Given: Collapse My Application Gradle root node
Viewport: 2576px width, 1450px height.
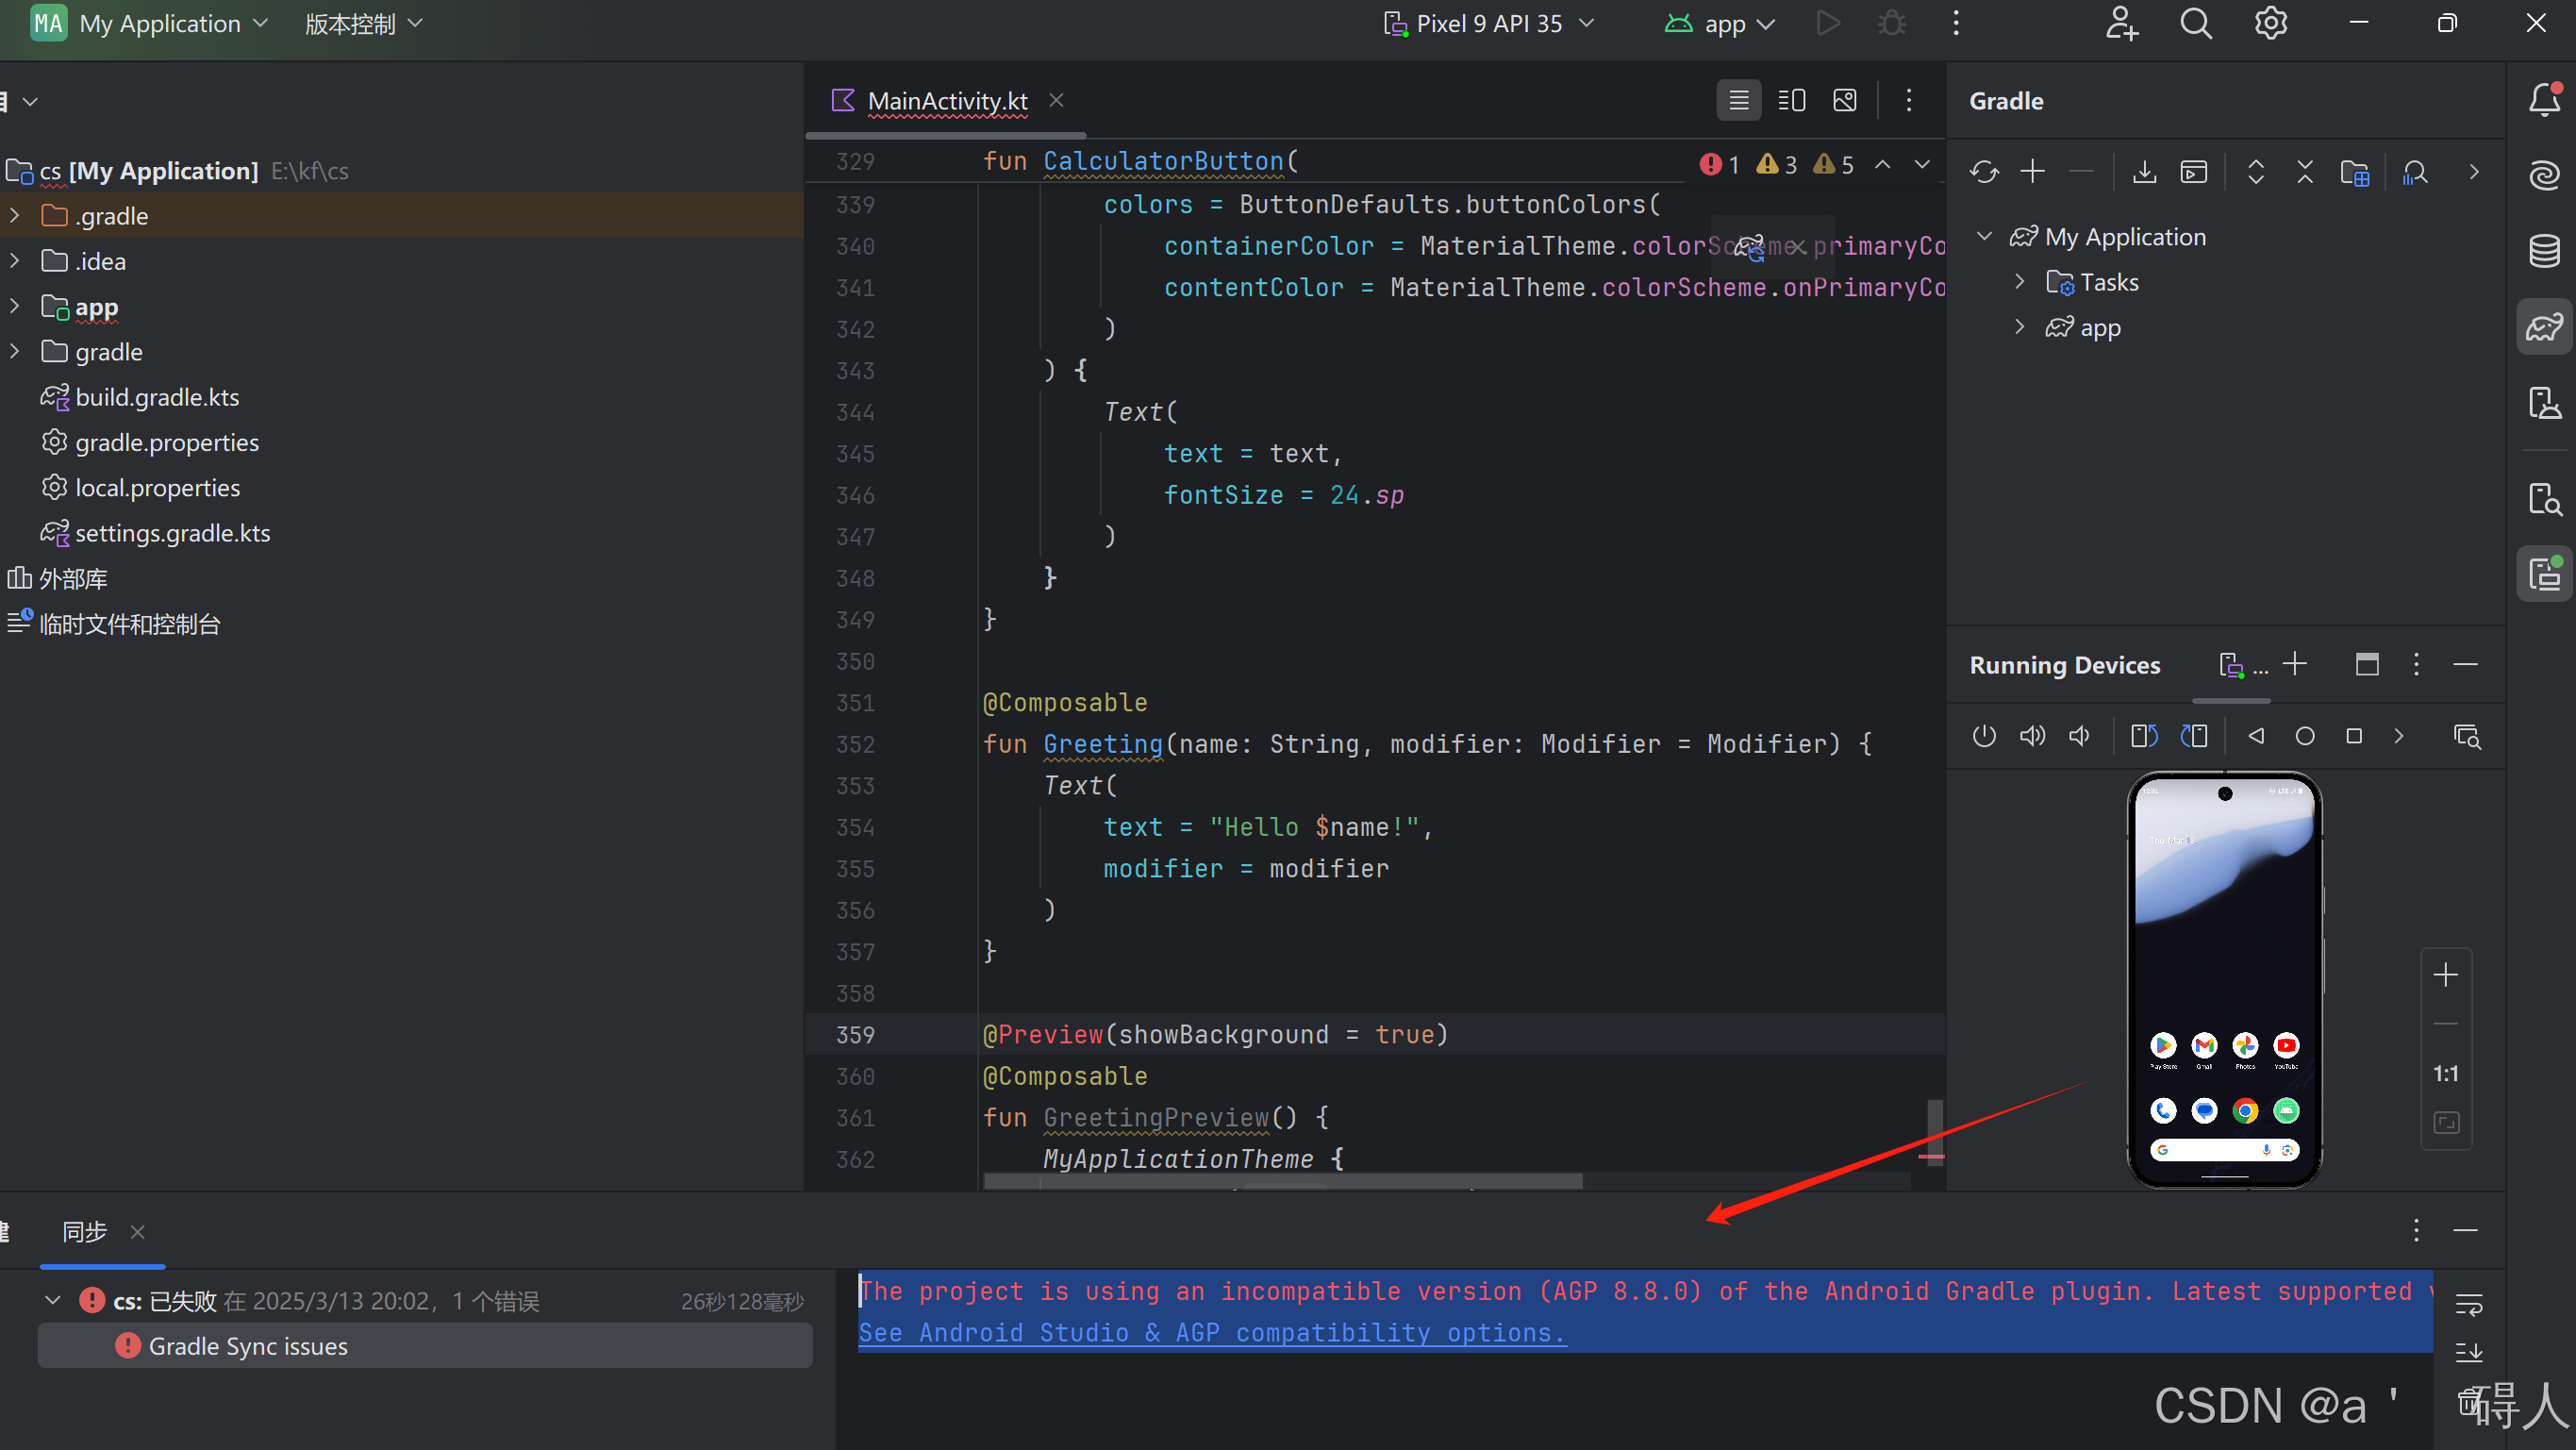Looking at the screenshot, I should pos(1984,237).
